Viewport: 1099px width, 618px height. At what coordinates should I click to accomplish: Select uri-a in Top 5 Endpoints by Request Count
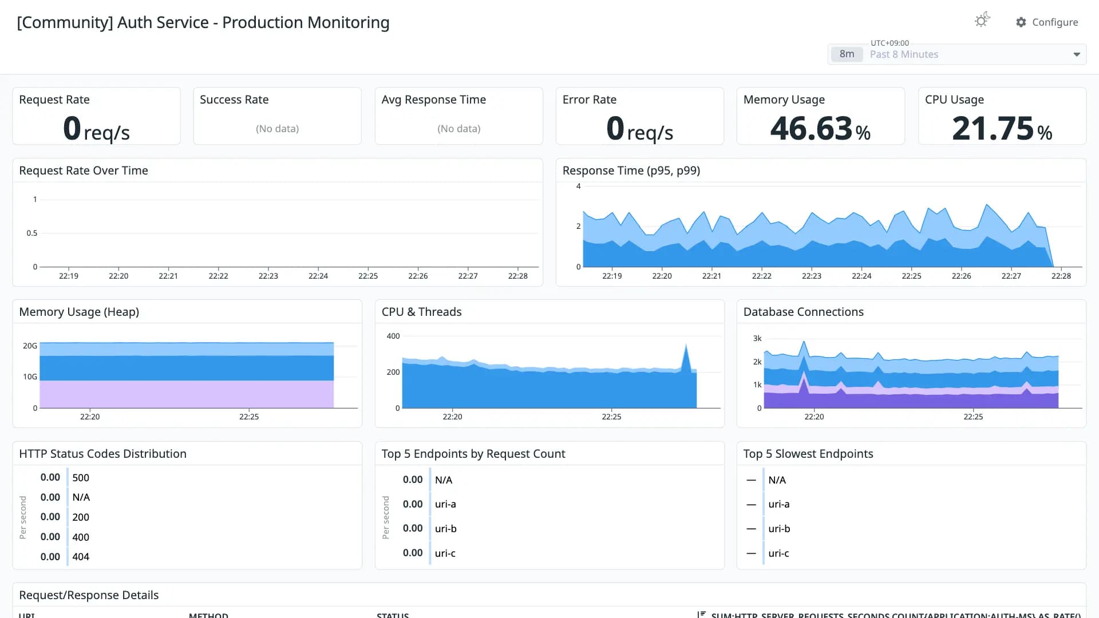click(445, 504)
